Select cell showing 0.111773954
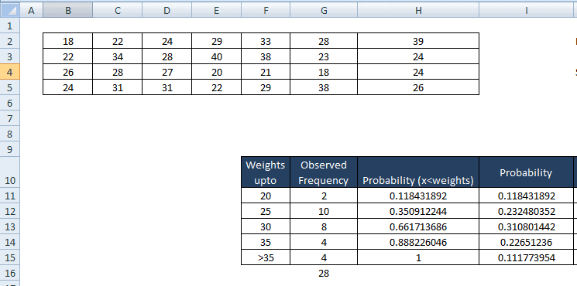 click(526, 257)
